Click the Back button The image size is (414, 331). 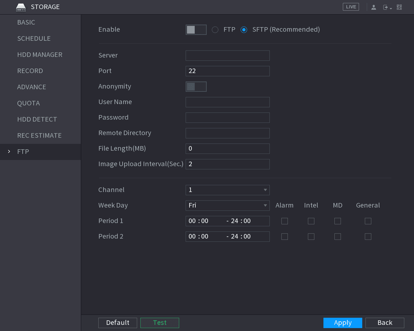385,323
